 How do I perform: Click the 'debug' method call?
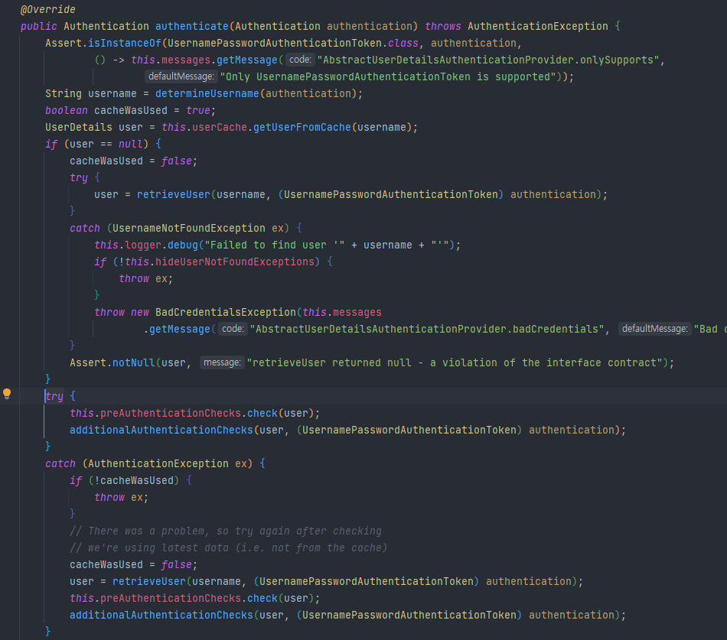pos(183,245)
